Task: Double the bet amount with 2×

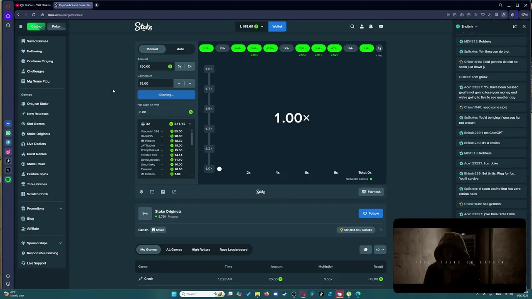Action: (190, 66)
